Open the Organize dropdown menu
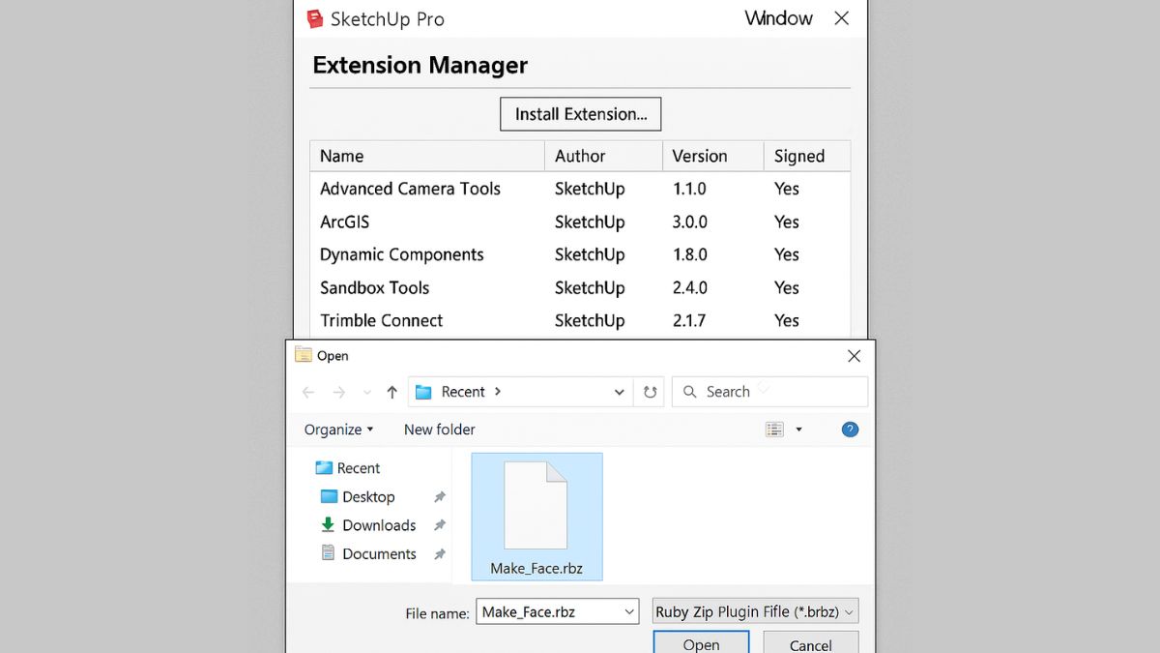 pyautogui.click(x=338, y=430)
